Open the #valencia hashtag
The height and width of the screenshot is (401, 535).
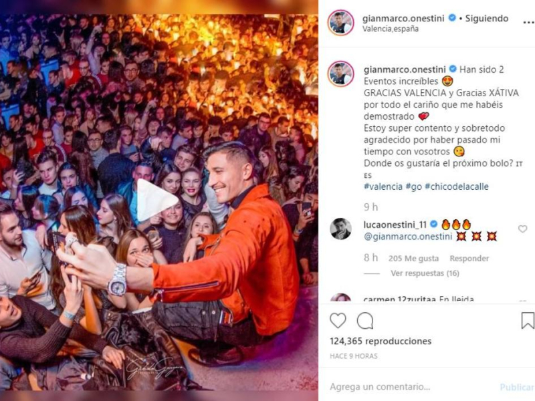pyautogui.click(x=383, y=186)
